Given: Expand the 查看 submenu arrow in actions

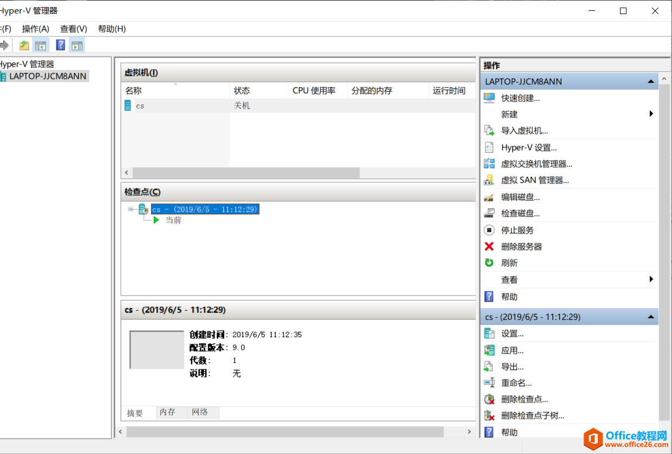Looking at the screenshot, I should (651, 279).
